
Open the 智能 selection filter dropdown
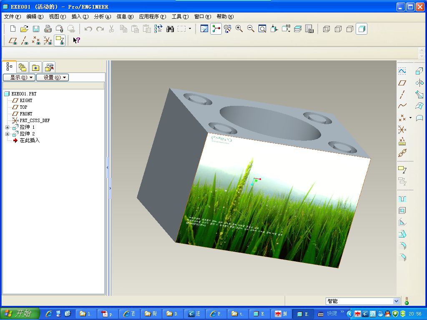(396, 301)
